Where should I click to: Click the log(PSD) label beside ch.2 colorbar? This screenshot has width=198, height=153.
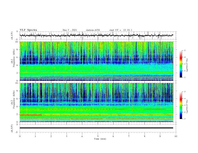tap(187, 106)
